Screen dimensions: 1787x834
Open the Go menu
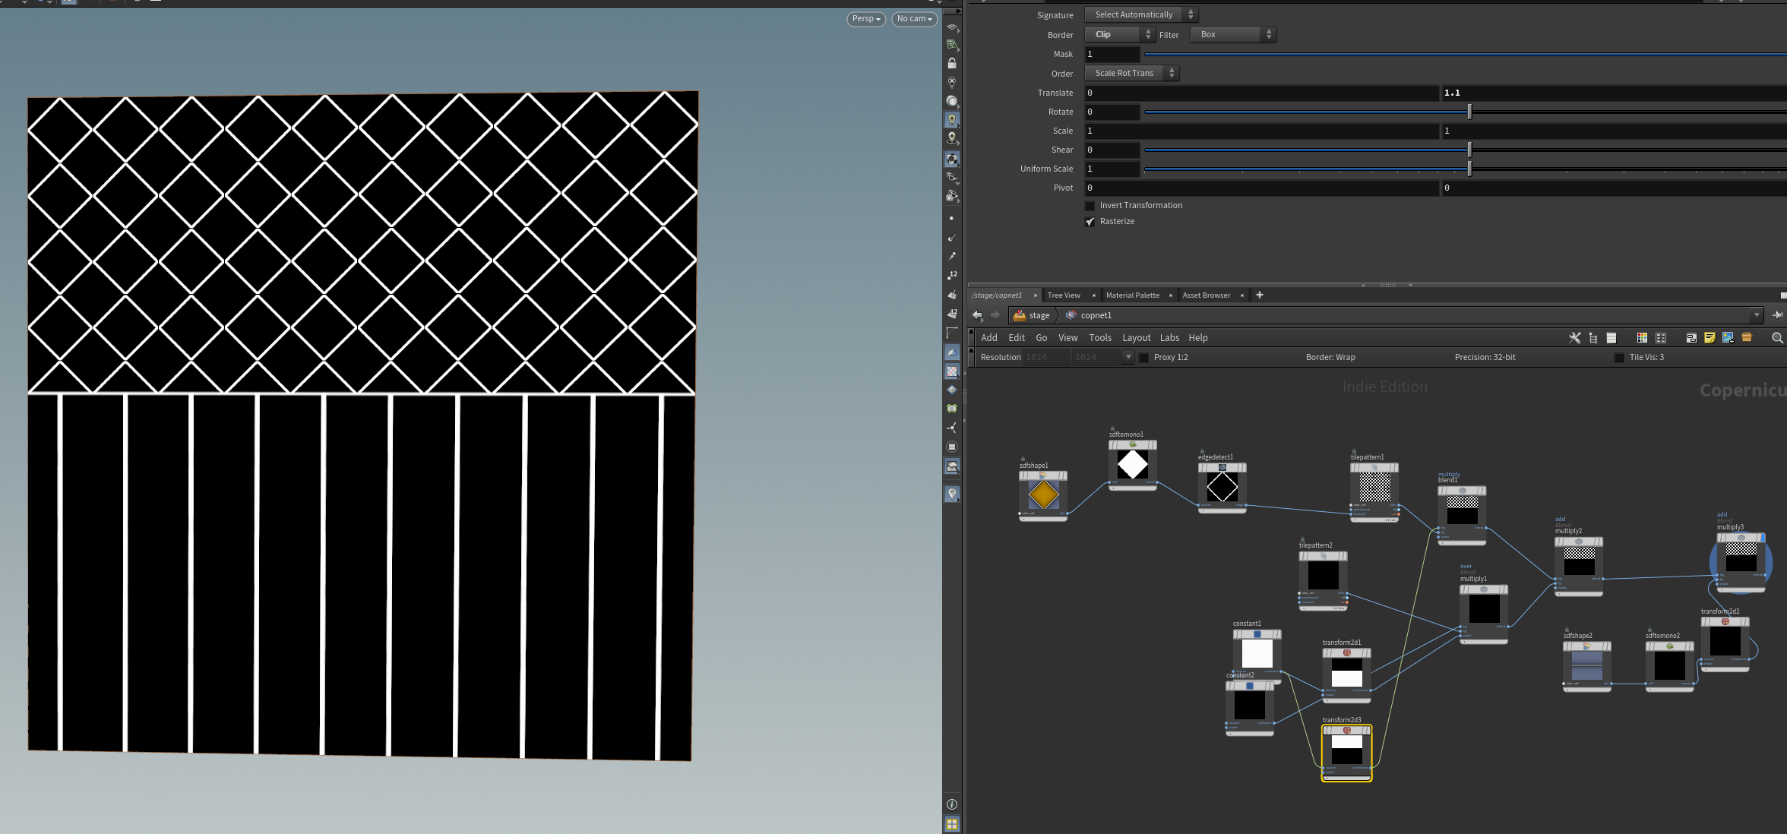pos(1042,338)
